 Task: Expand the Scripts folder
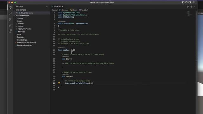(x=21, y=26)
